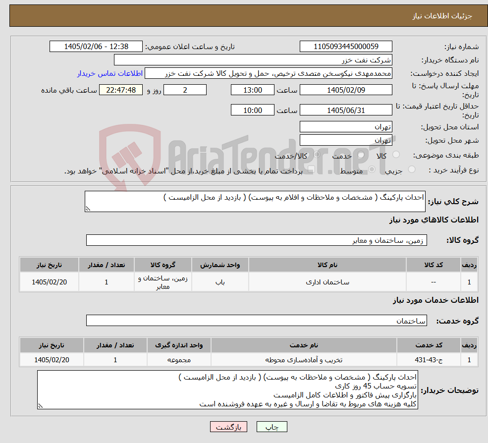Select the جزیی purchase type radio

point(411,169)
